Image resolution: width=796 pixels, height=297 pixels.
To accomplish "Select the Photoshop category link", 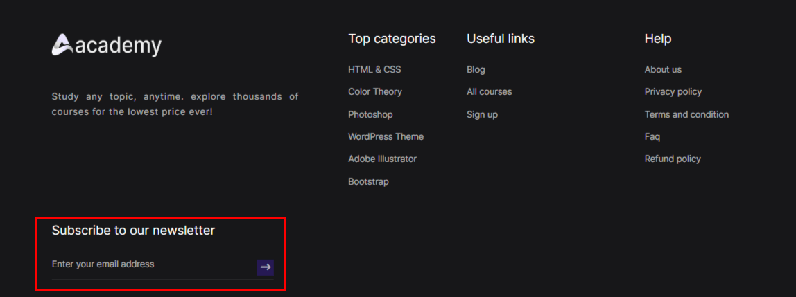I will (370, 114).
